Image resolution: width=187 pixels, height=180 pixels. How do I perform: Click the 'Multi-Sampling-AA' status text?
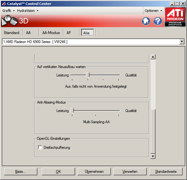[96, 122]
